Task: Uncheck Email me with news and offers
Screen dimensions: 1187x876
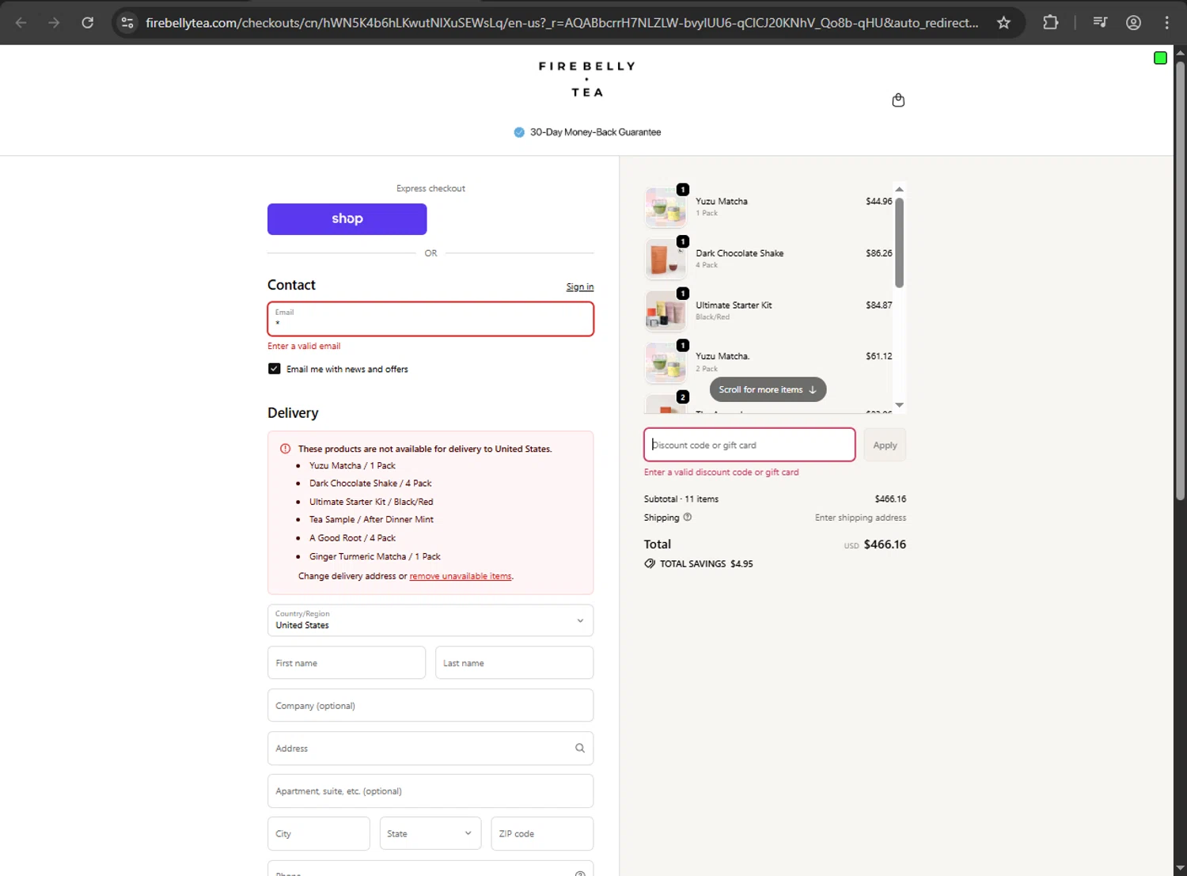Action: (x=275, y=369)
